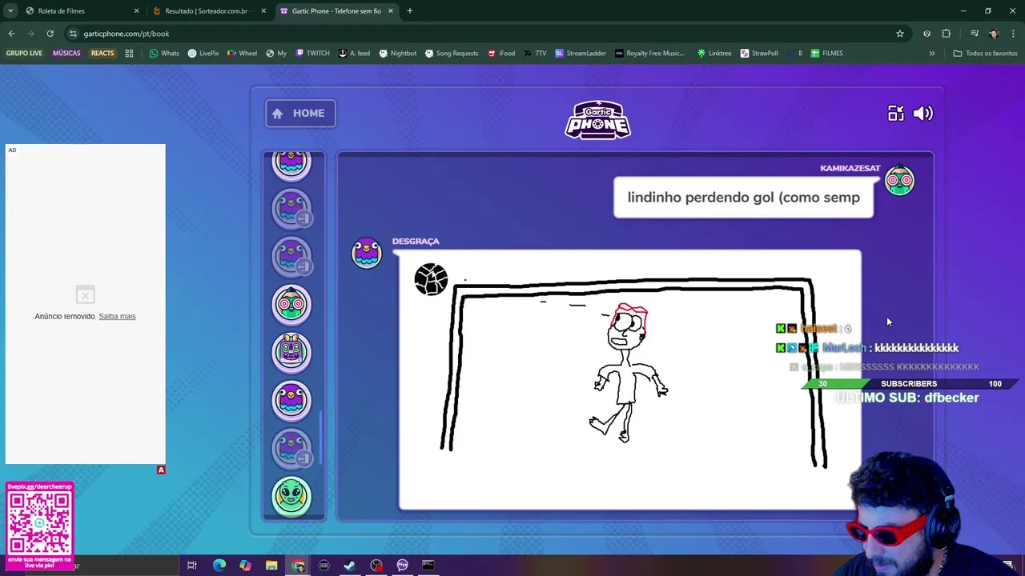
Task: Open the StrawPoll bookmark
Action: (x=759, y=54)
